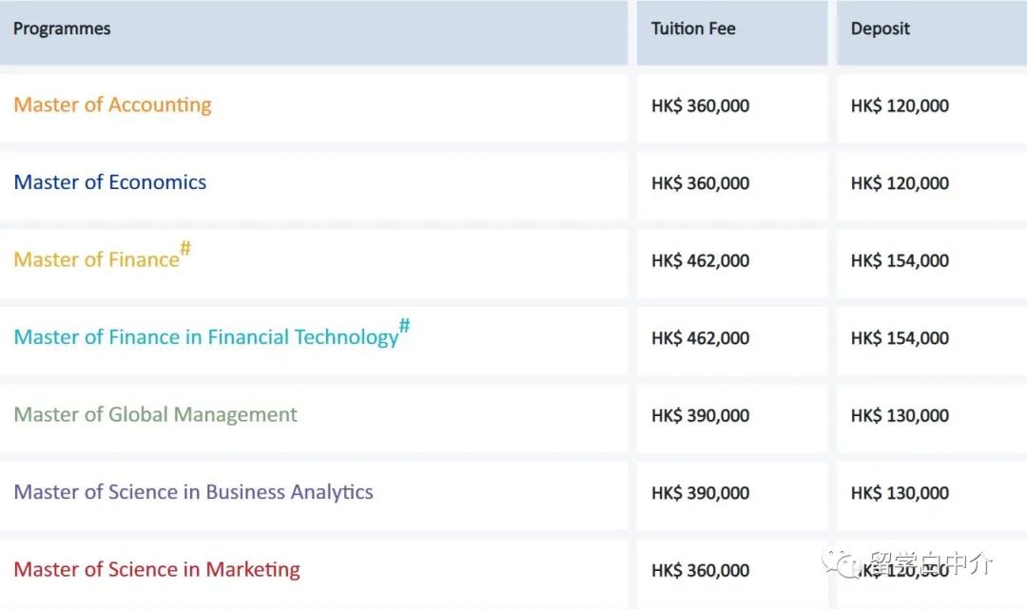Viewport: 1027px width, 609px height.
Task: Open the Master of Accounting programme link
Action: (x=112, y=105)
